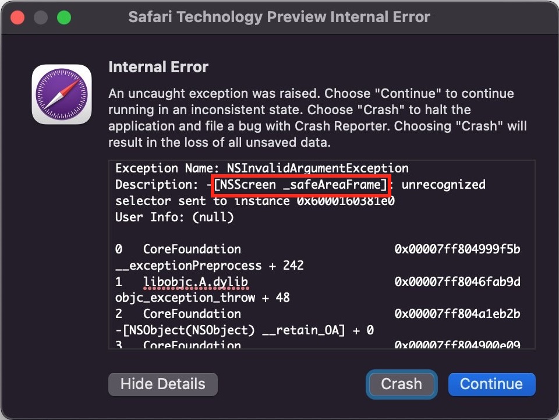Click the uncaught exception explanation paragraph
559x420 pixels.
pos(311,118)
